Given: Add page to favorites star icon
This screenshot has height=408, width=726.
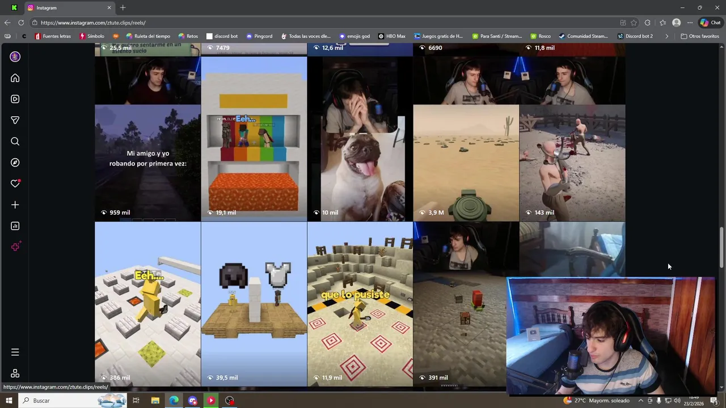Looking at the screenshot, I should (x=634, y=23).
